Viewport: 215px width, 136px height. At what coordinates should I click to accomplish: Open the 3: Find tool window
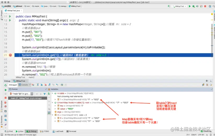tap(9, 131)
